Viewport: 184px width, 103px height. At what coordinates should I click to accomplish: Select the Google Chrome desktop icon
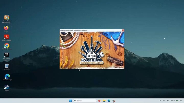pyautogui.click(x=7, y=46)
